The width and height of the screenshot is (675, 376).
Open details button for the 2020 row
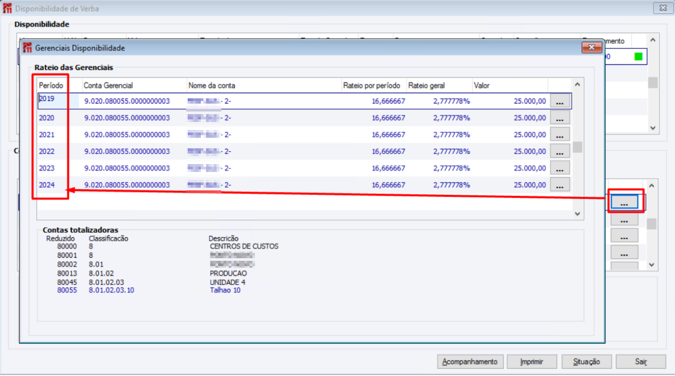(560, 118)
